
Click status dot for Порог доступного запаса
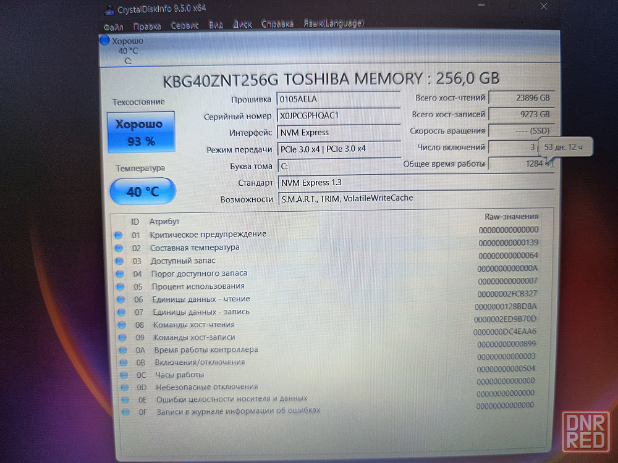pos(121,274)
